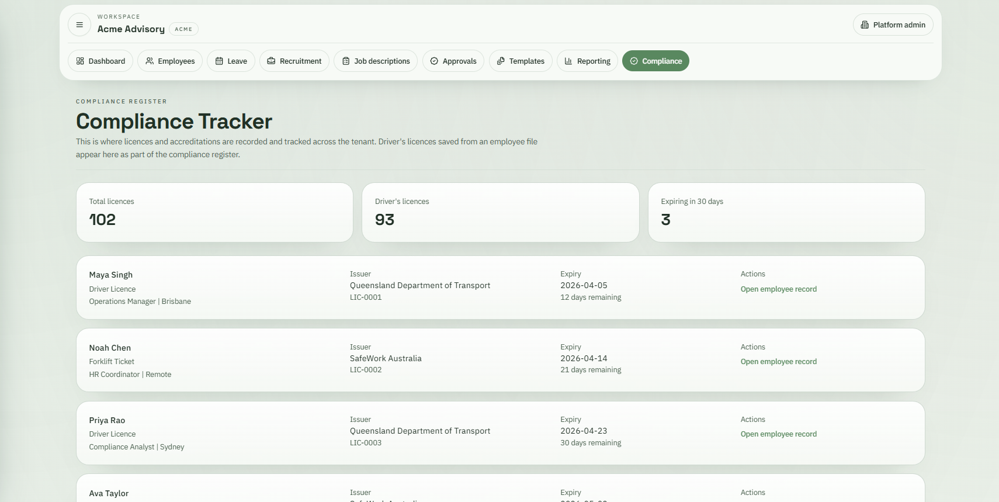999x502 pixels.
Task: Select the Expiring in 30 days card
Action: pos(786,213)
